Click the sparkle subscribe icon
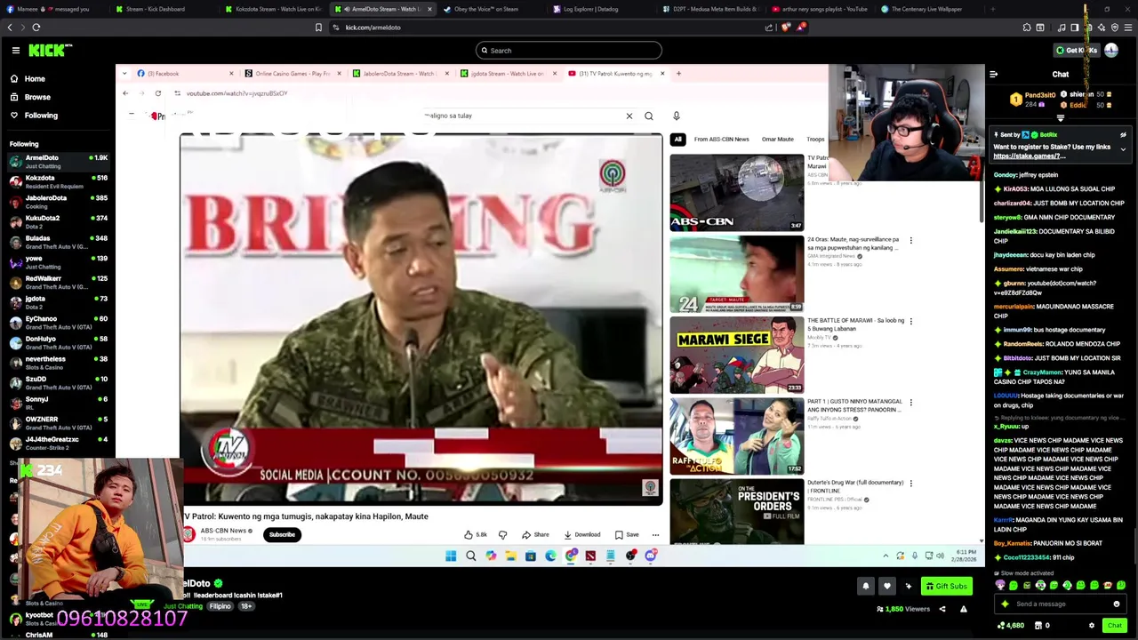This screenshot has height=640, width=1138. click(x=908, y=587)
